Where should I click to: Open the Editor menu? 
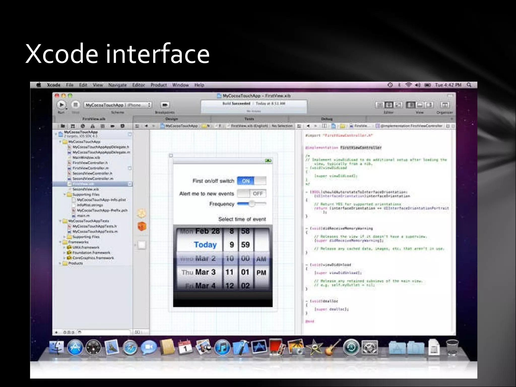click(139, 85)
